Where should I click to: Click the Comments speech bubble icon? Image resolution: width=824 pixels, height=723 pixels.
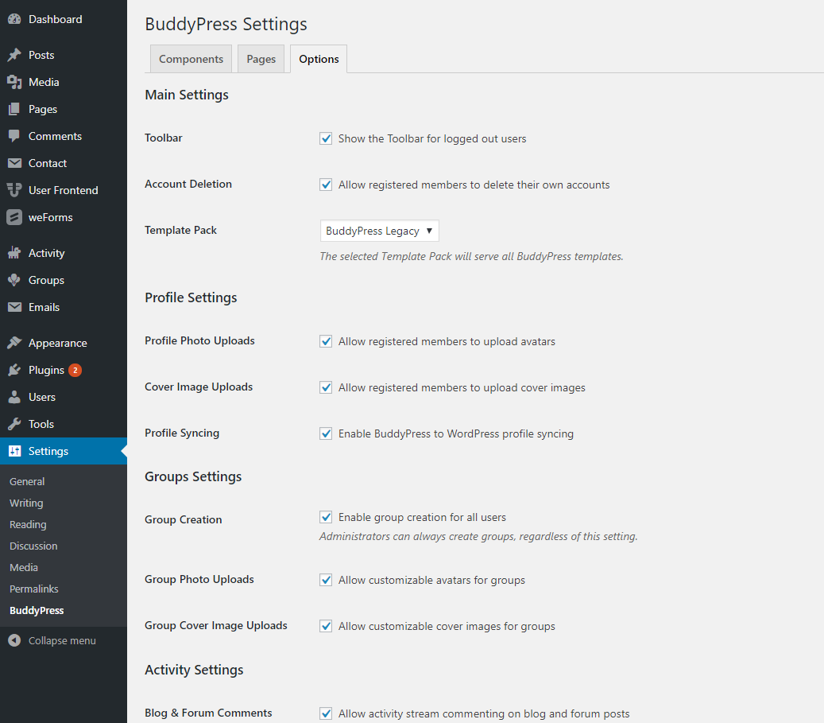coord(14,136)
